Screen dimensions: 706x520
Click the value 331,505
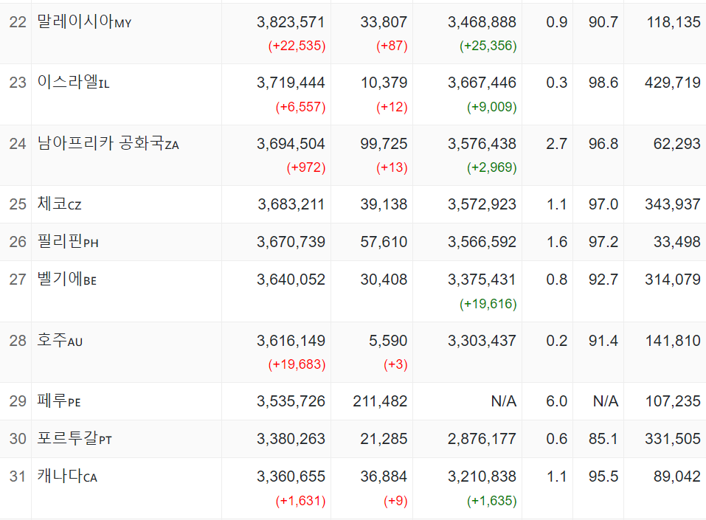coord(673,440)
